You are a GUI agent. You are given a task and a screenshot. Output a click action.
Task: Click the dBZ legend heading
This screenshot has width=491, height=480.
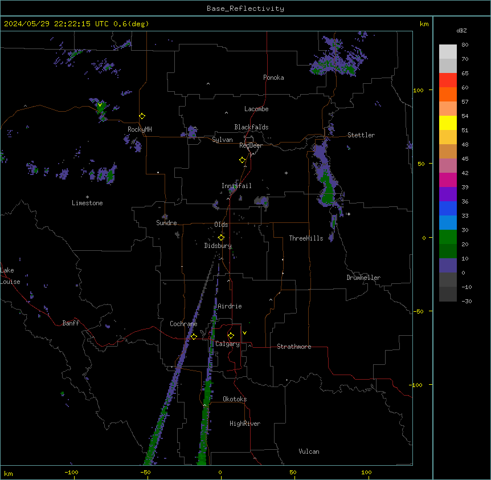click(x=461, y=31)
